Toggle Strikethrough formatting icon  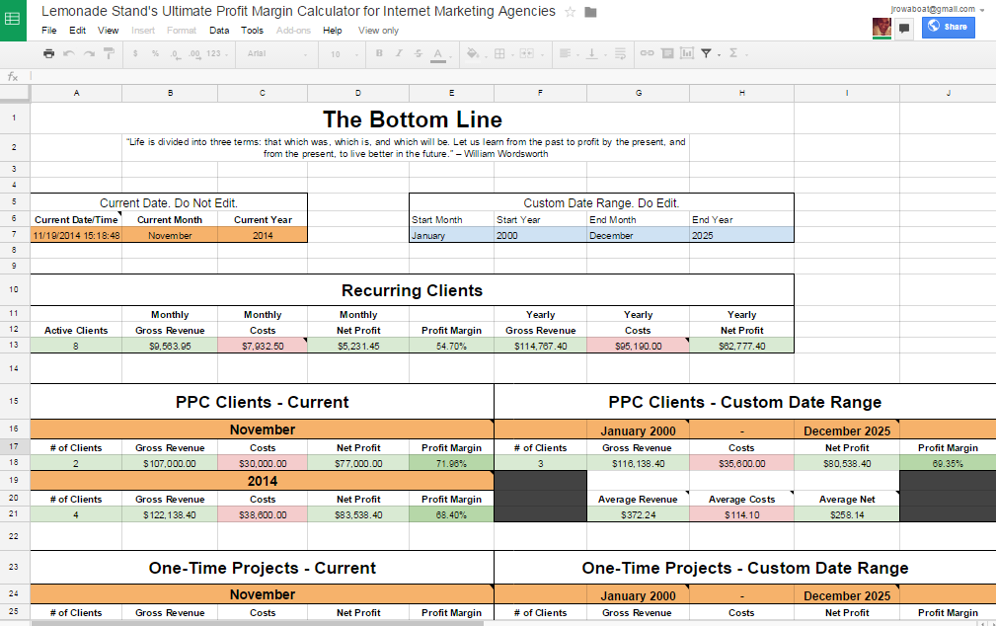click(x=418, y=53)
